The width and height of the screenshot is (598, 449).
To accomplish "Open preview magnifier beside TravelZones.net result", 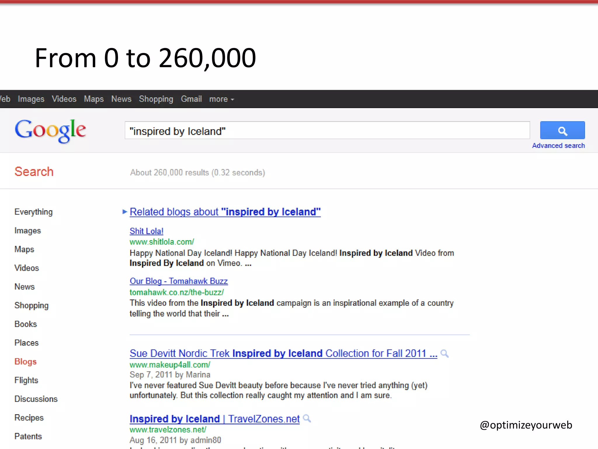I will pyautogui.click(x=307, y=418).
